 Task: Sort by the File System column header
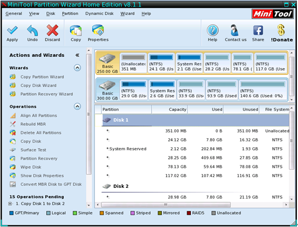click(274, 110)
